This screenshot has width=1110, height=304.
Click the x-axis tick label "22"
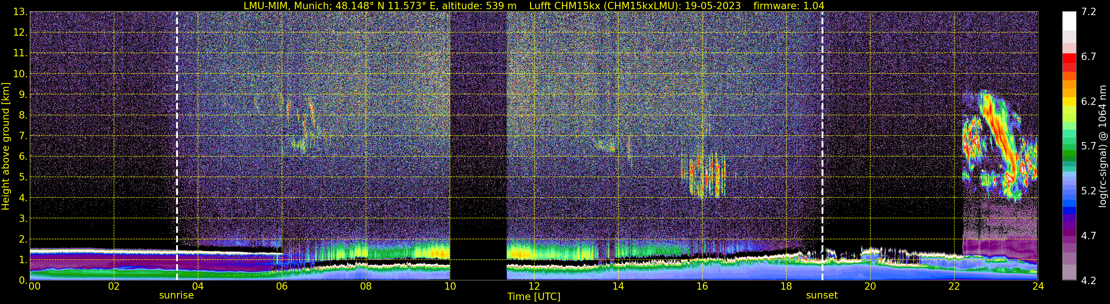click(954, 286)
